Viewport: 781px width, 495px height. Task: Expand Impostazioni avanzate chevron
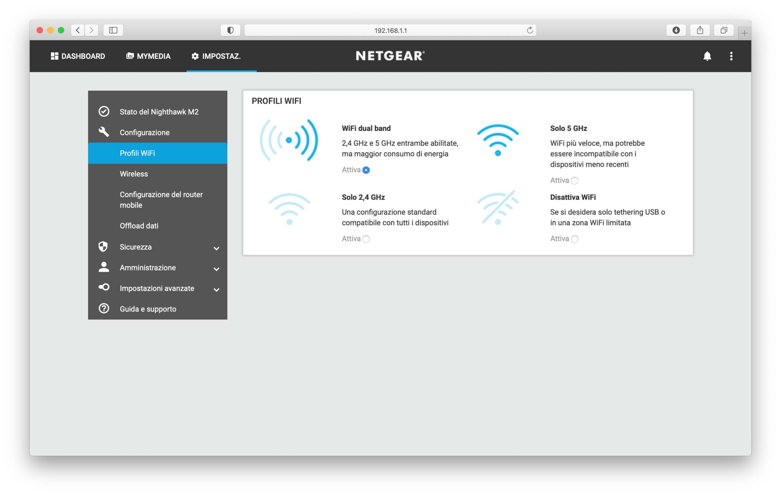(x=216, y=290)
